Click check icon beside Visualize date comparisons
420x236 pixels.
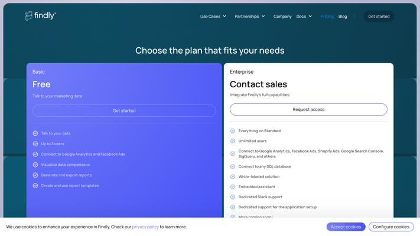tap(35, 165)
